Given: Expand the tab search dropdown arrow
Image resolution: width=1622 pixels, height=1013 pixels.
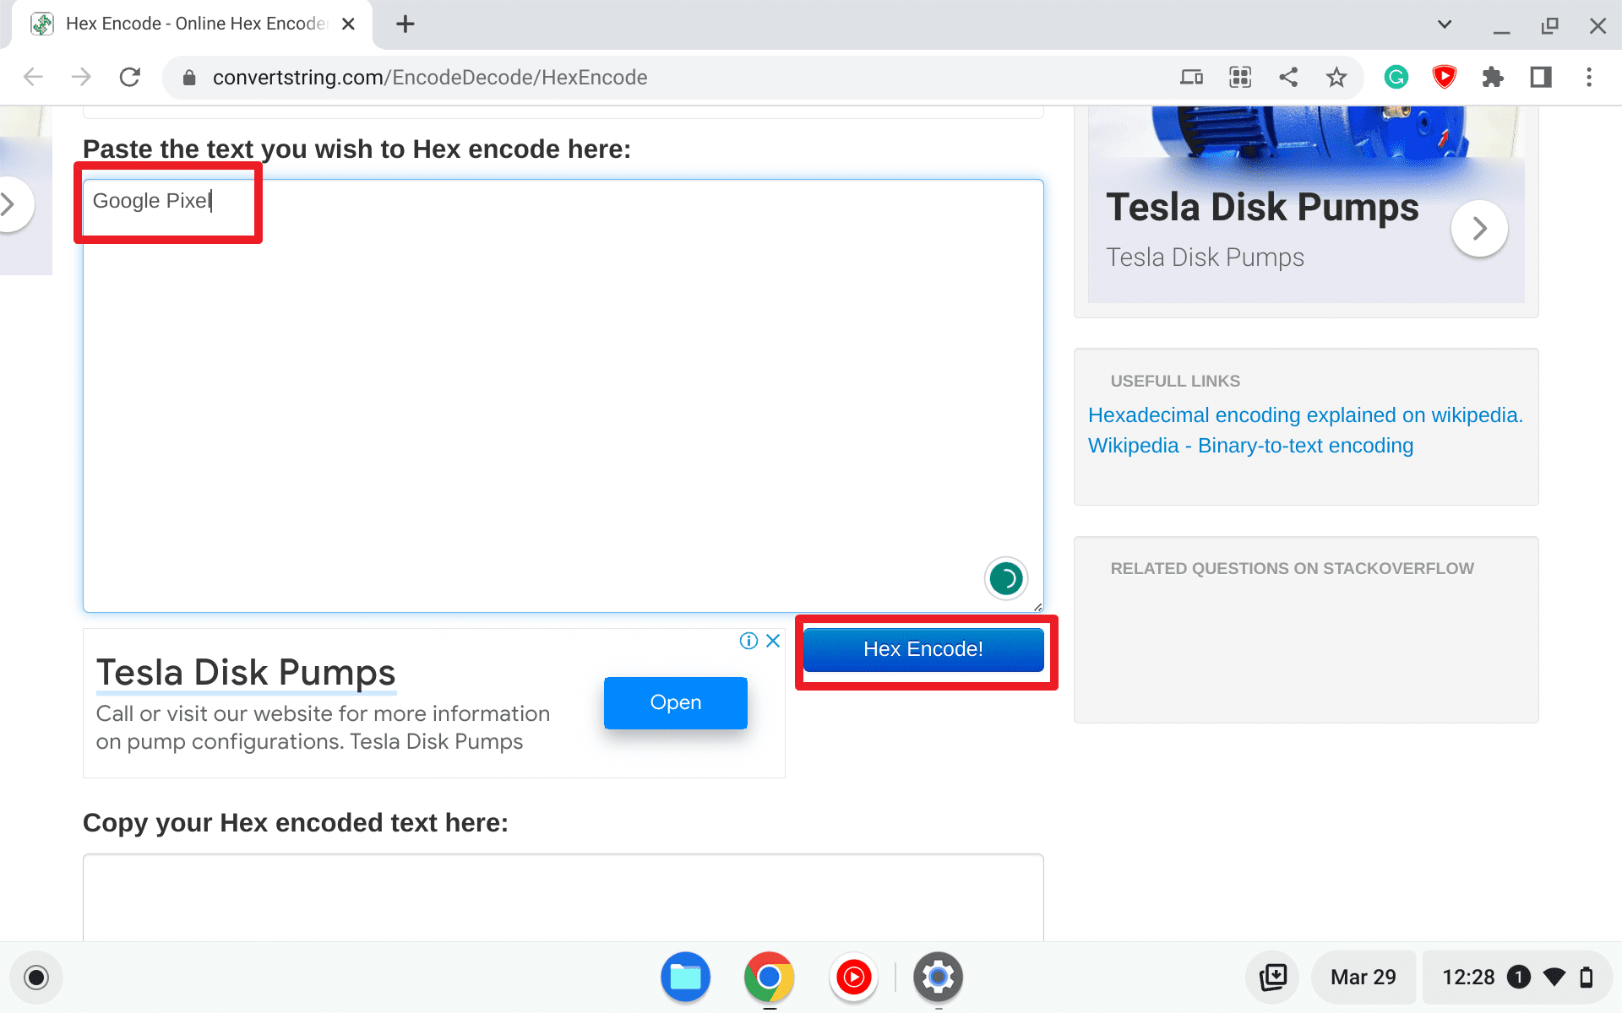Looking at the screenshot, I should (x=1445, y=24).
